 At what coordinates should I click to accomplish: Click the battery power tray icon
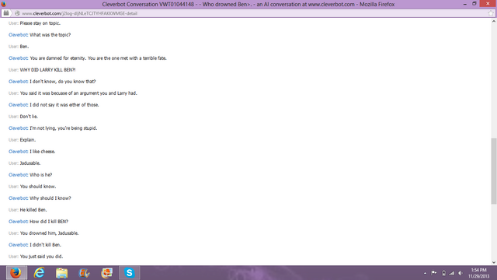point(443,273)
